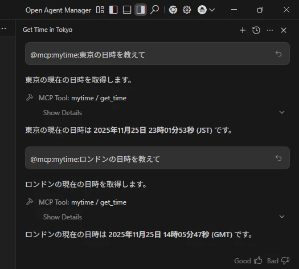
Task: Click second MCP Tool: mytime / get_time label
Action: click(x=83, y=202)
